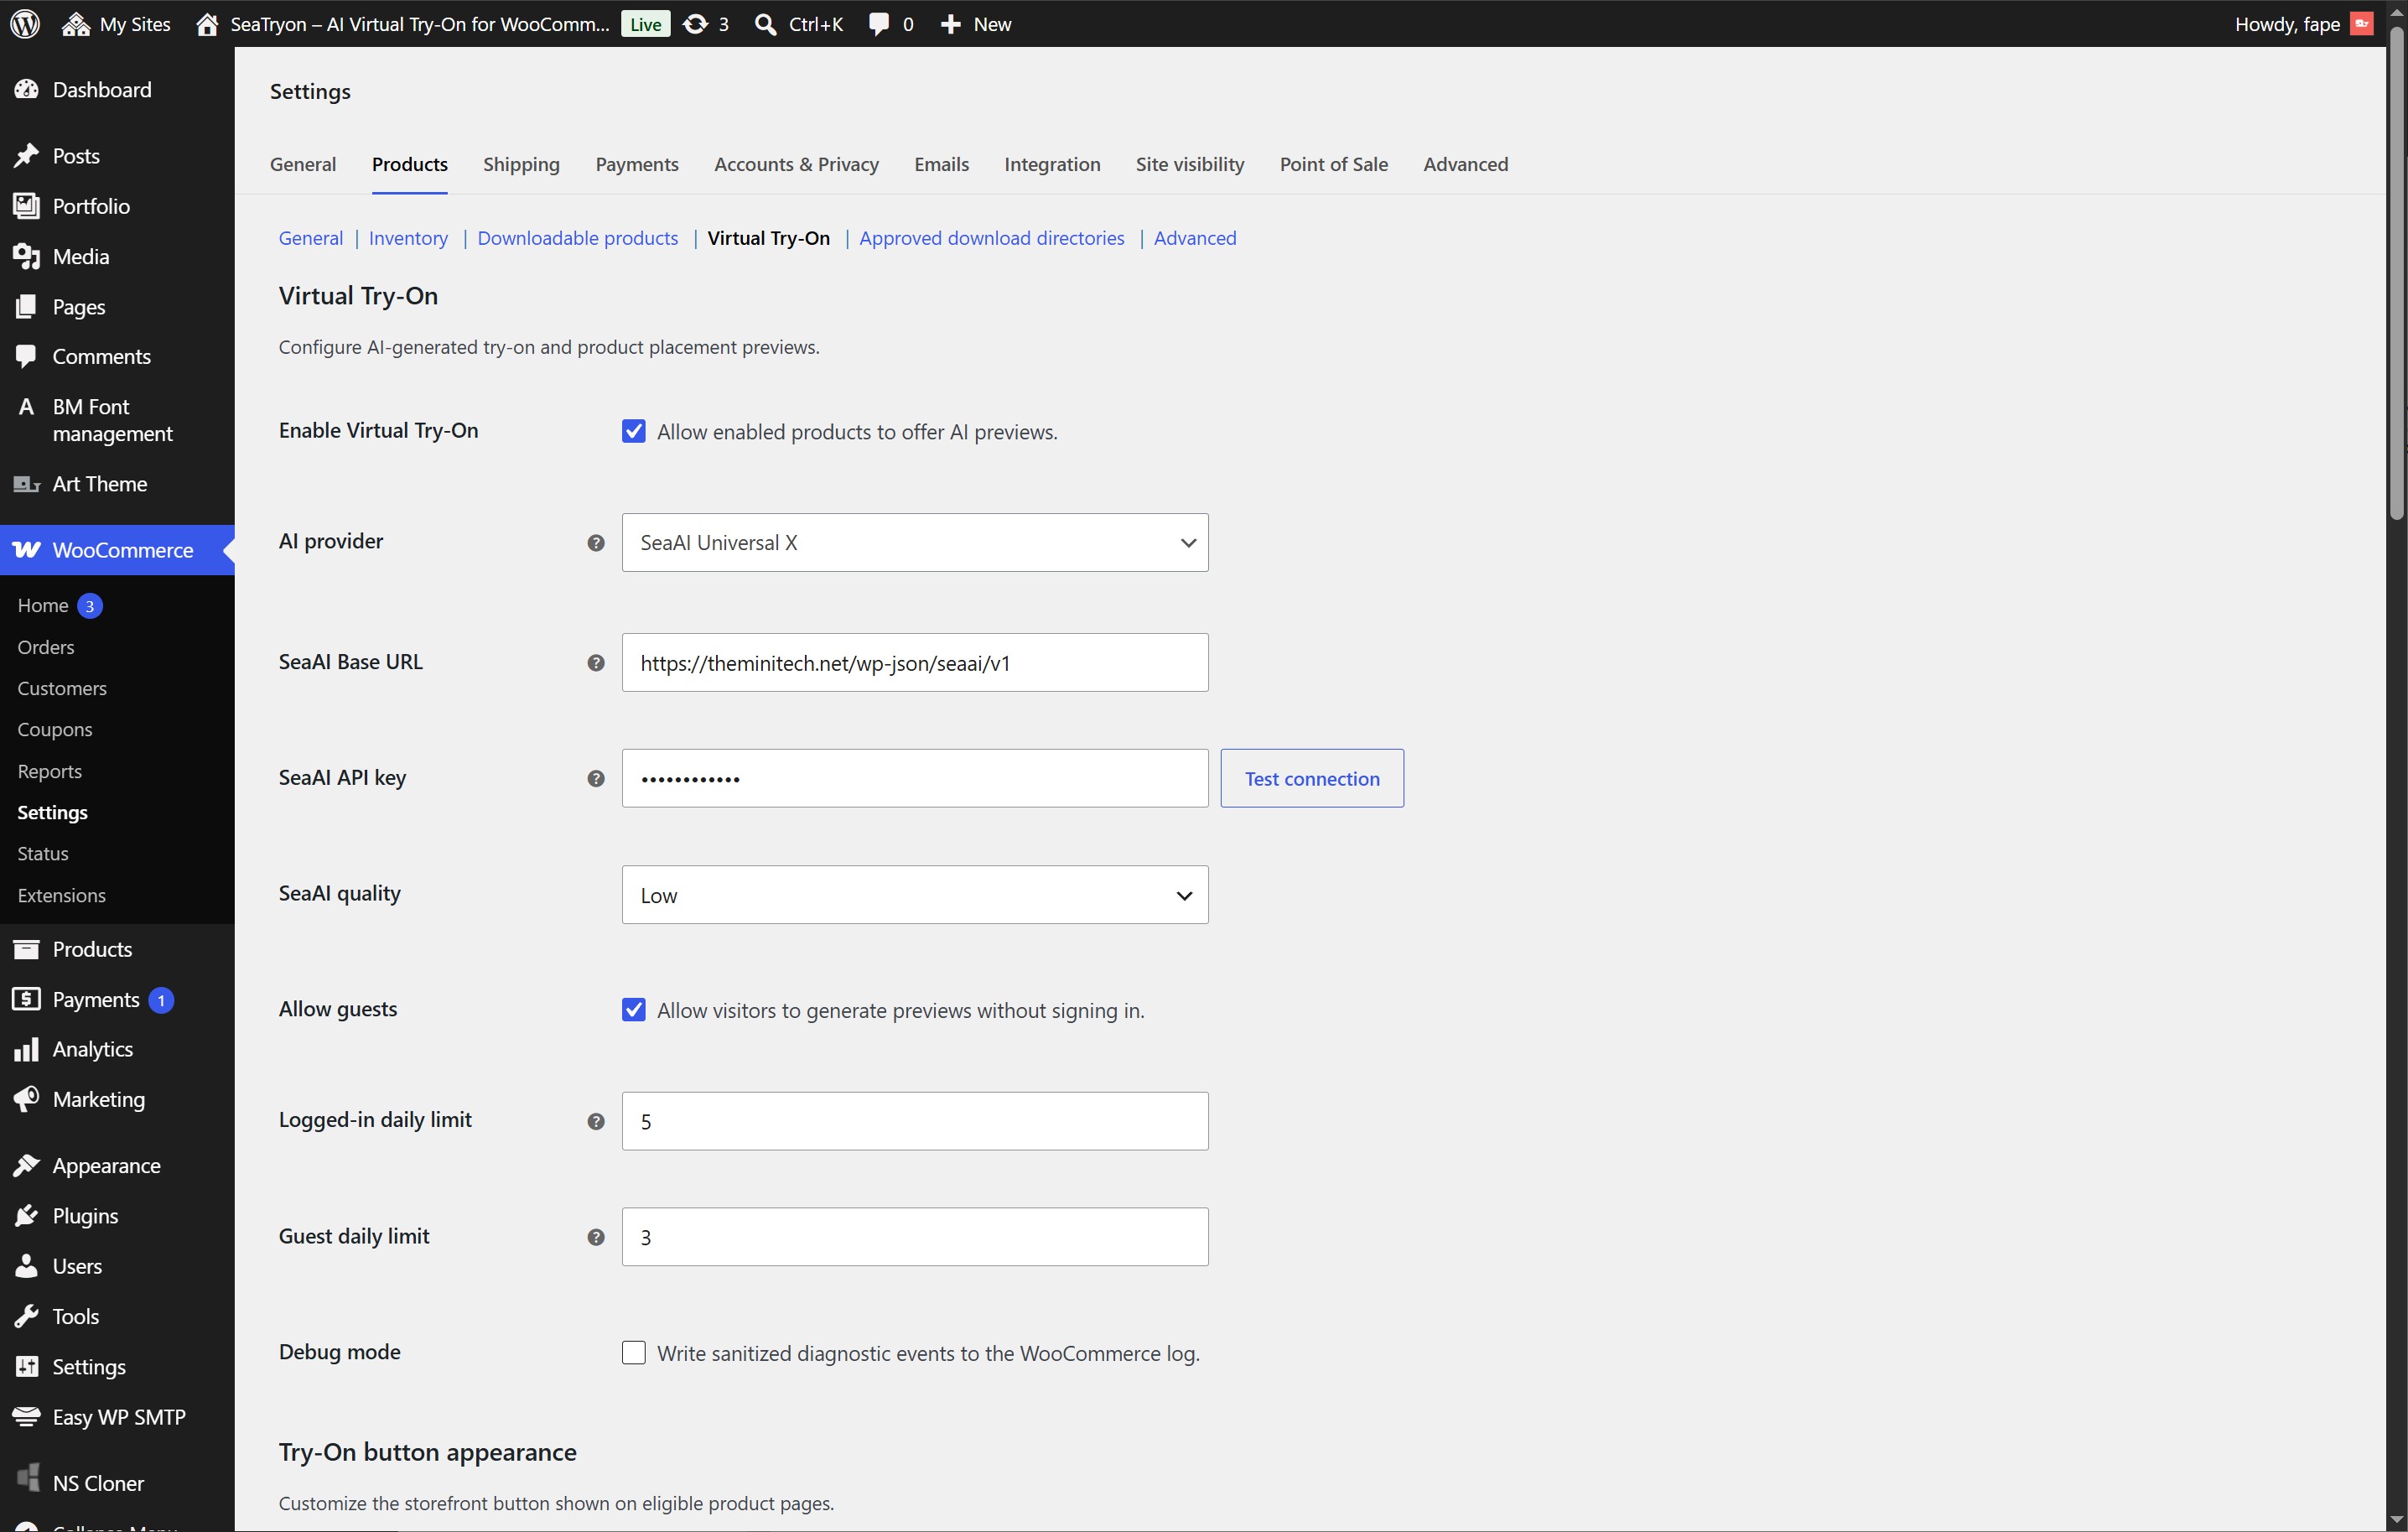Open the comments bubble in admin bar
This screenshot has width=2408, height=1532.
coord(878,24)
